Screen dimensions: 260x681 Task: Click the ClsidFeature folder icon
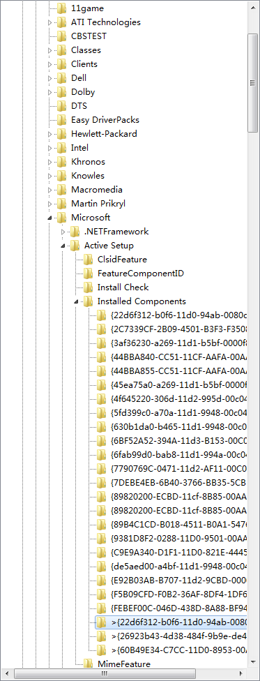coord(88,260)
